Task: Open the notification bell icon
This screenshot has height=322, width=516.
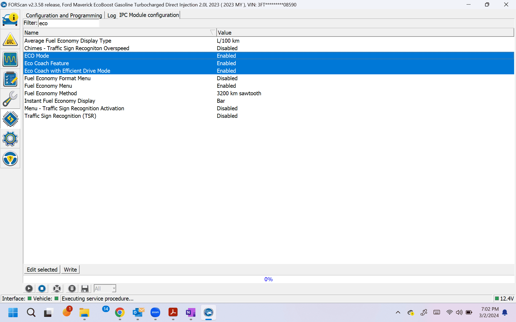Action: coord(505,312)
